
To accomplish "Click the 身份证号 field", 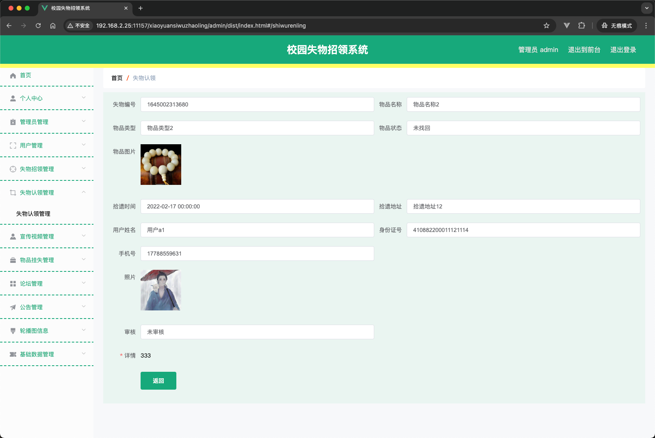I will pyautogui.click(x=523, y=230).
